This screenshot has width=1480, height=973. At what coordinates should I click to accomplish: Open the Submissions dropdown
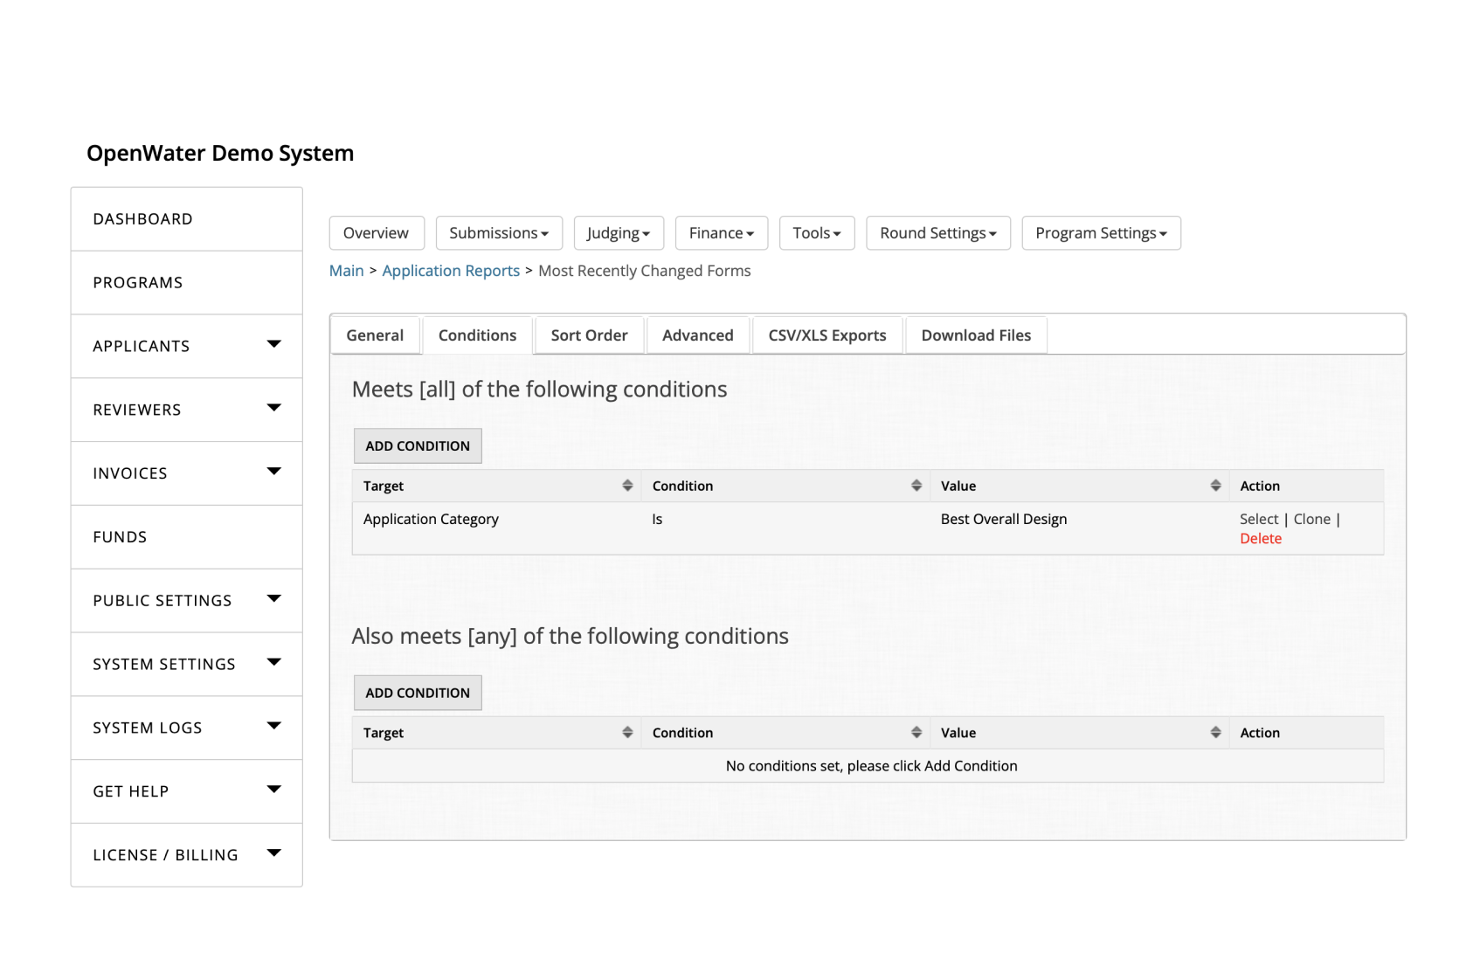pyautogui.click(x=498, y=232)
